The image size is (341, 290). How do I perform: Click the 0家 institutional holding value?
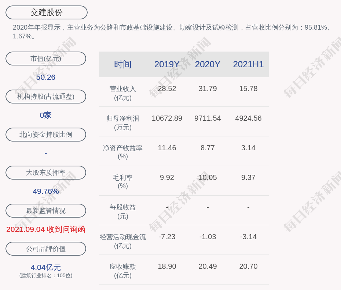(x=46, y=115)
